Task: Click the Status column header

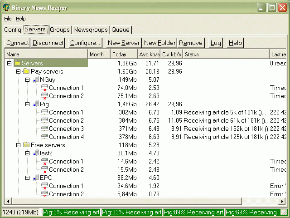Action: pos(226,54)
